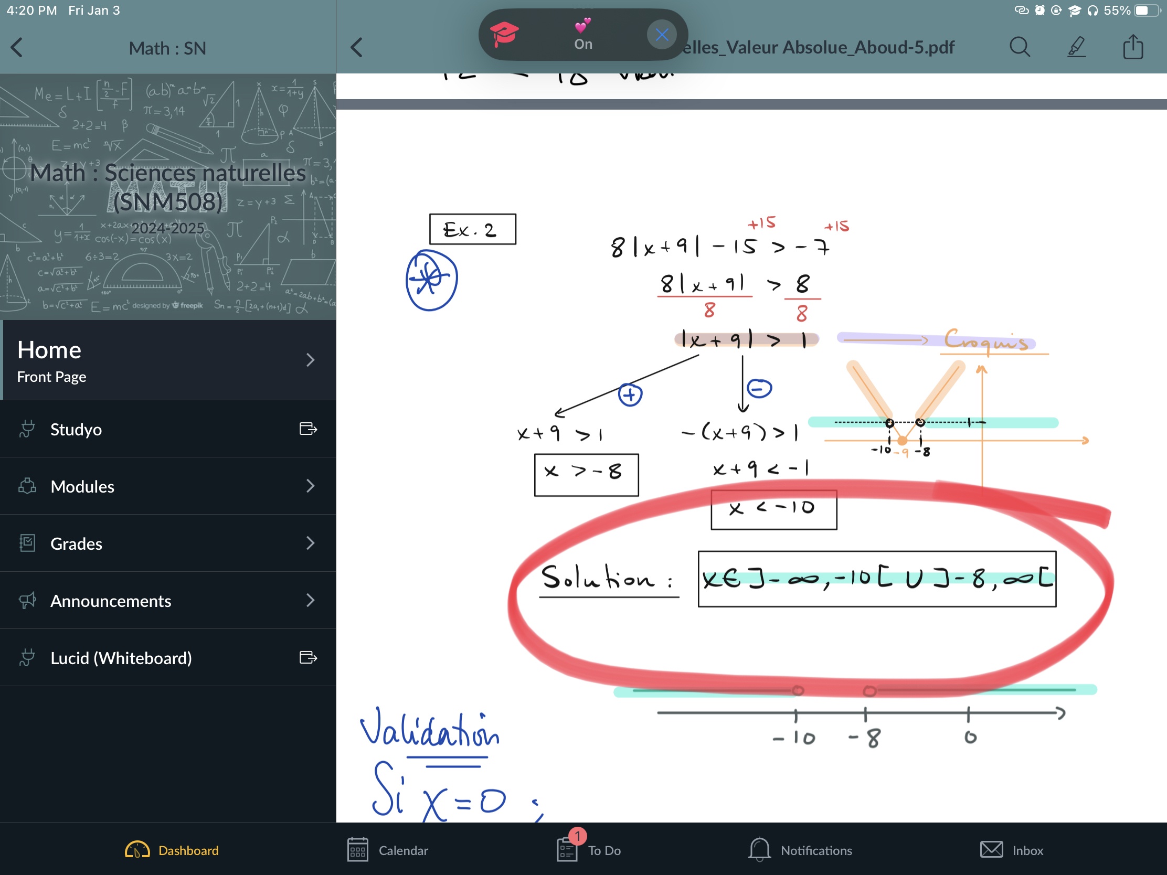Open the PDF annotation pencil tool
Screen dimensions: 1167x875
[1076, 47]
